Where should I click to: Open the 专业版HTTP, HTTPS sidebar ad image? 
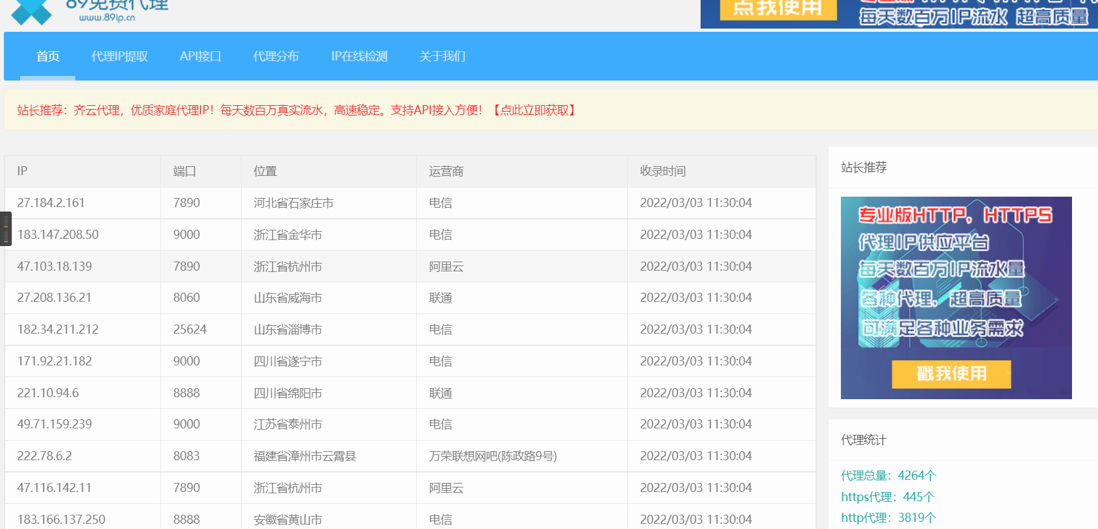coord(956,298)
